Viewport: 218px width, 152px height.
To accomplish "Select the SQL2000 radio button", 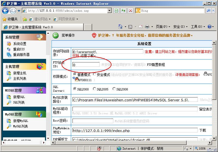I will [x=75, y=88].
